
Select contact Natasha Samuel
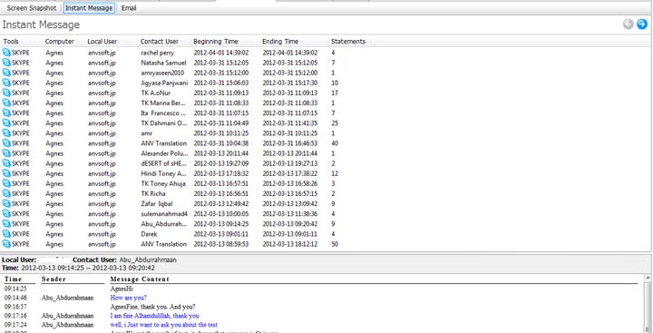[x=163, y=63]
